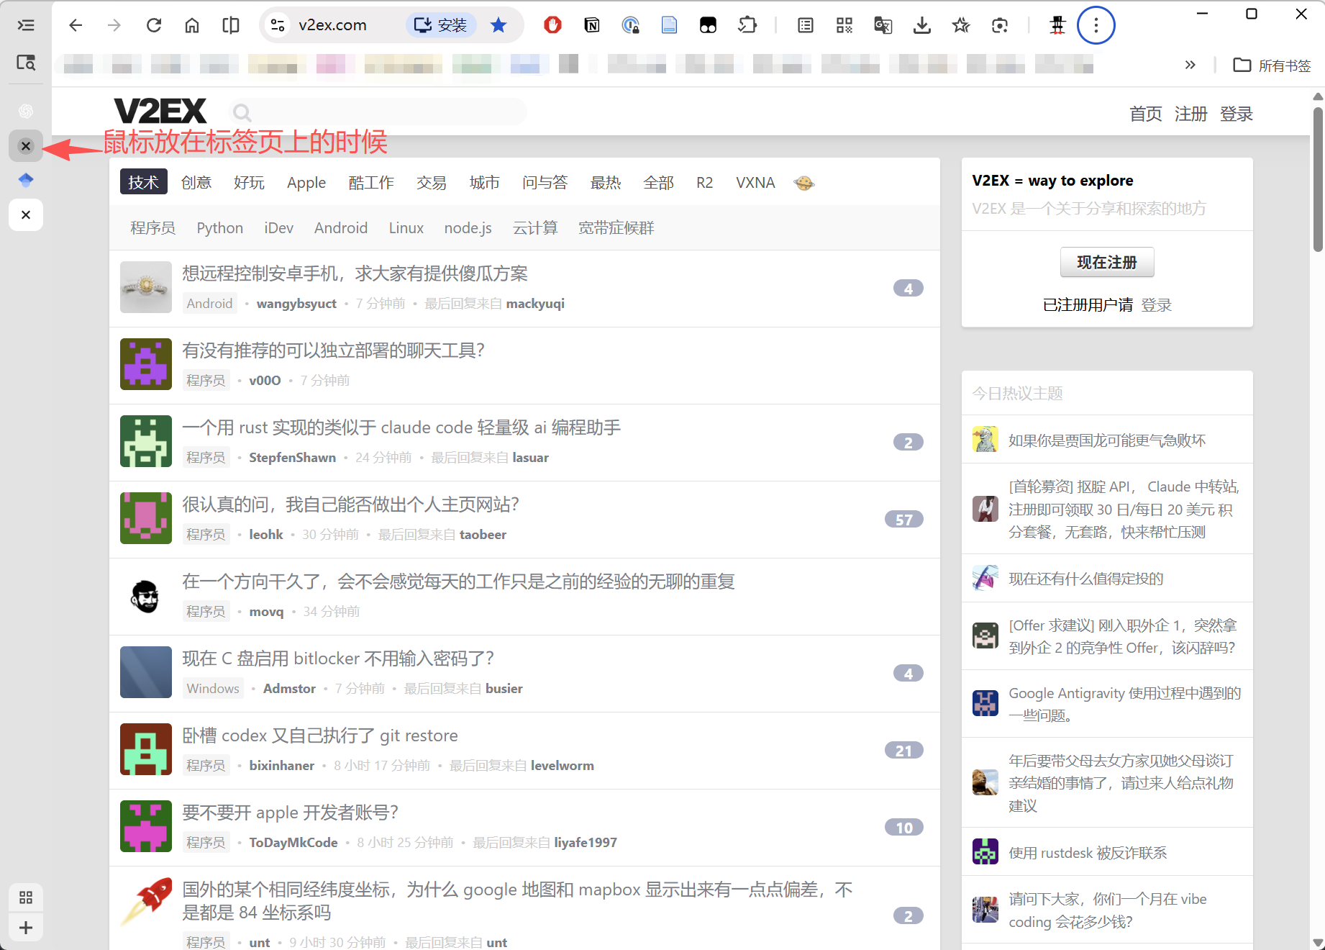Reload the current page
The width and height of the screenshot is (1325, 950).
coord(154,26)
